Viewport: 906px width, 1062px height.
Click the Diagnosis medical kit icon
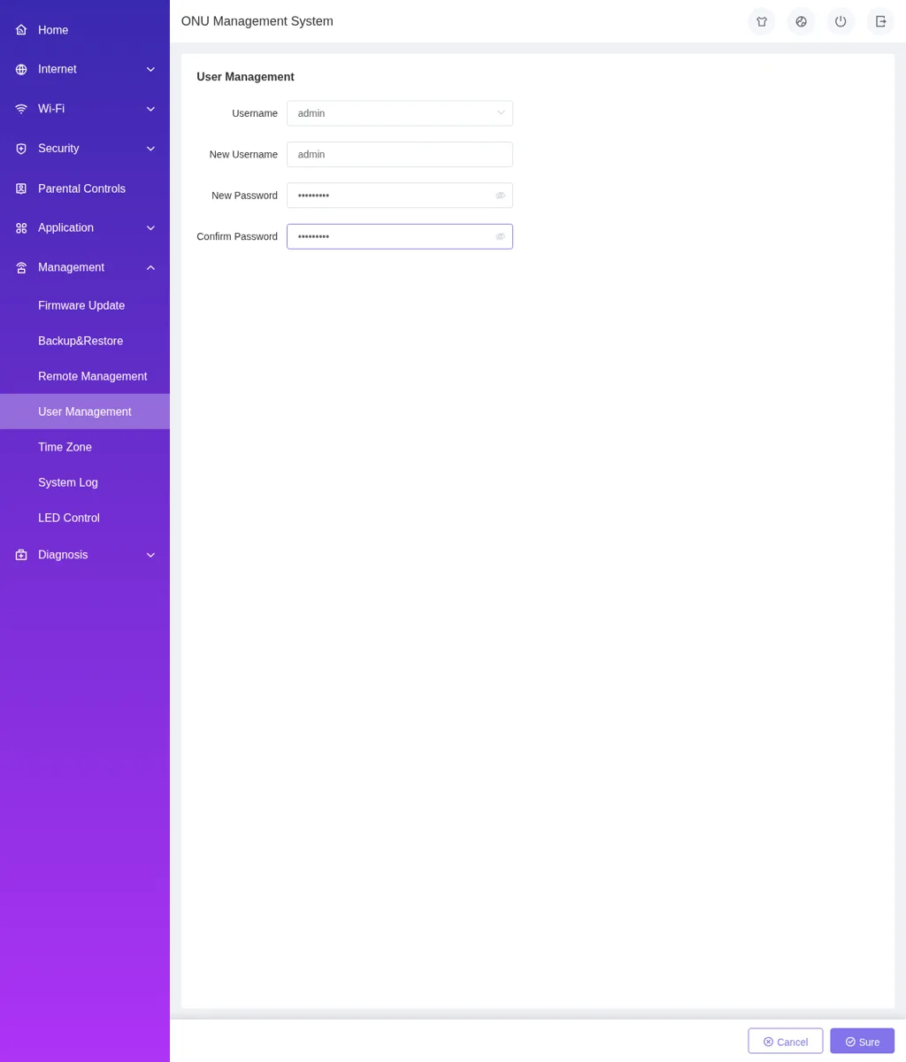coord(21,555)
